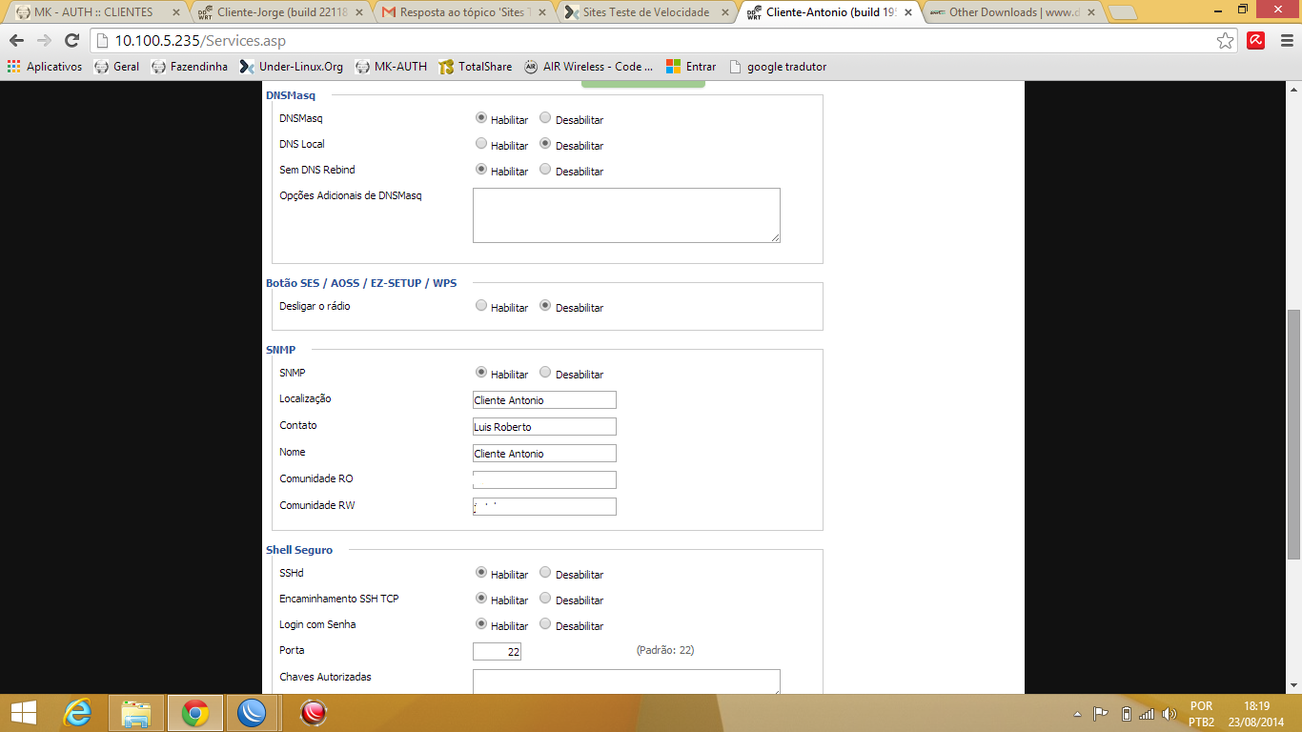Click the address bar URL

click(x=200, y=41)
